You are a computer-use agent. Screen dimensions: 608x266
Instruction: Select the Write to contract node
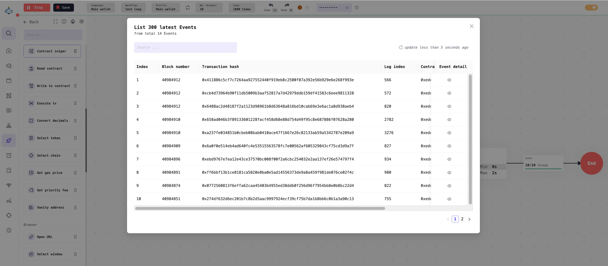[x=52, y=86]
